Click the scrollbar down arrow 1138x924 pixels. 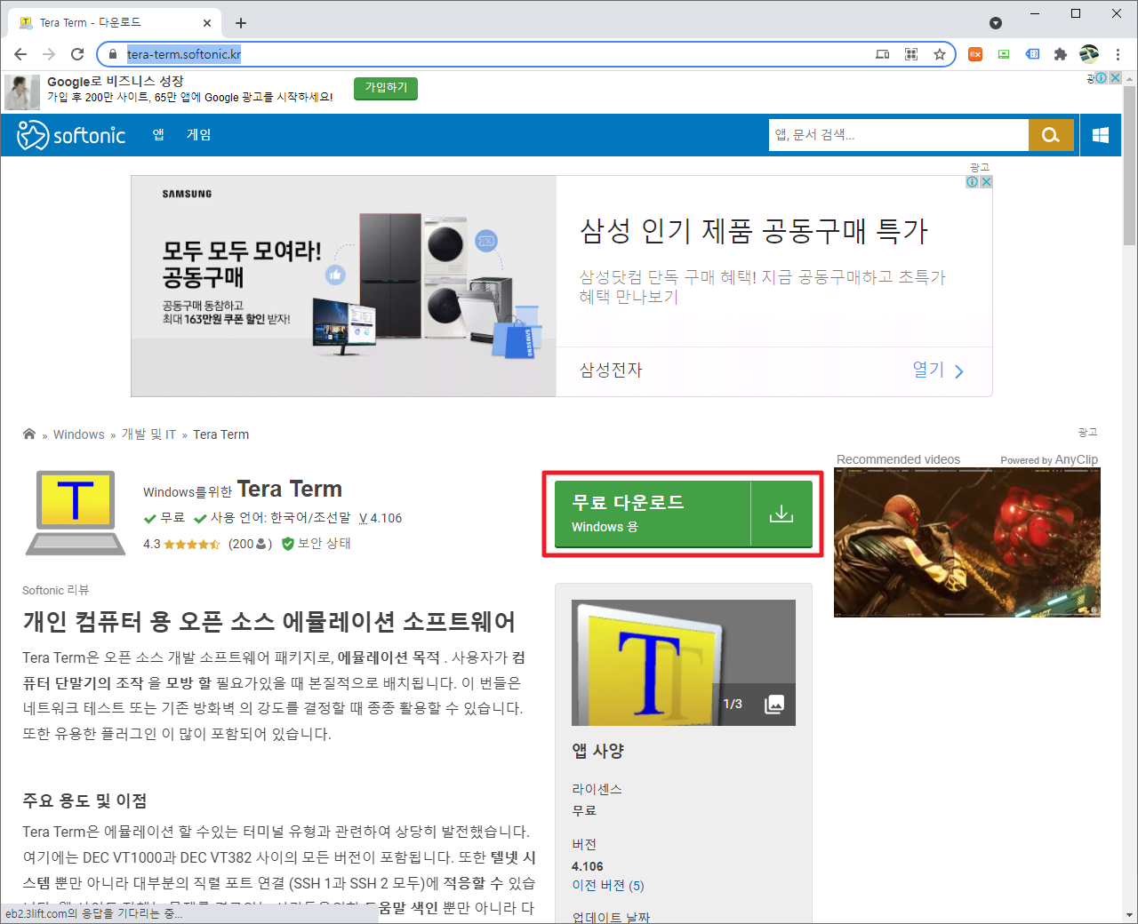[x=1130, y=915]
